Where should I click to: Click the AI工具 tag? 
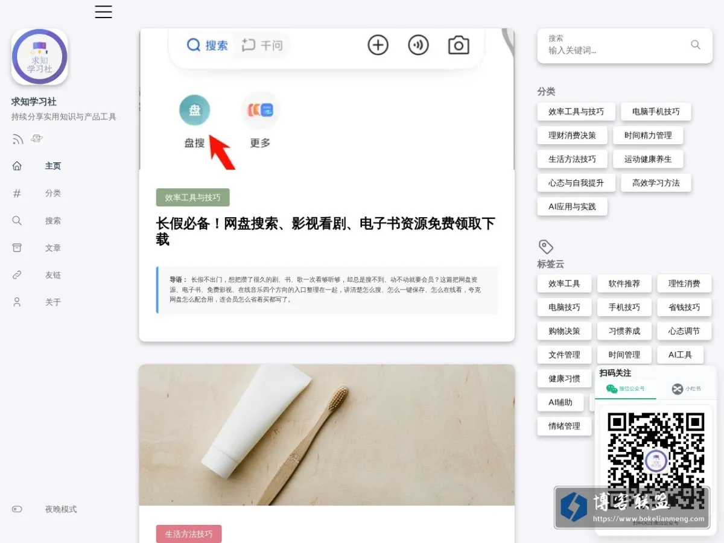680,355
